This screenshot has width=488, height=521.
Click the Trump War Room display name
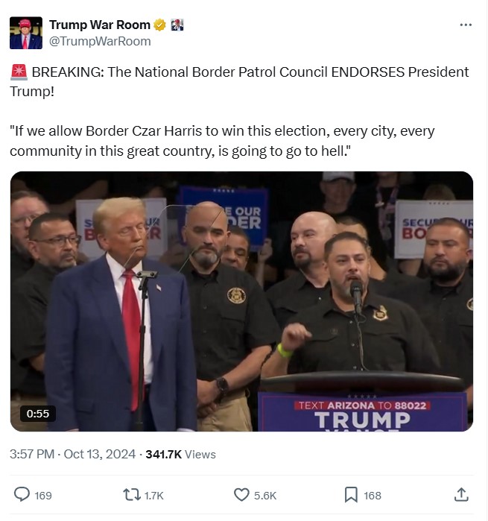[100, 25]
